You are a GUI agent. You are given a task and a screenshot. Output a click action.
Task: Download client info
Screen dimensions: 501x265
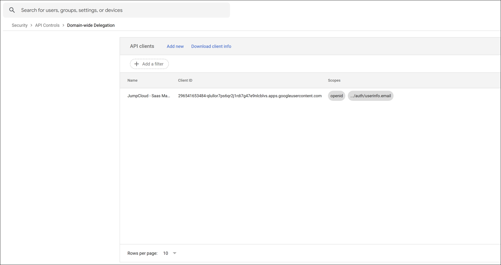[211, 46]
